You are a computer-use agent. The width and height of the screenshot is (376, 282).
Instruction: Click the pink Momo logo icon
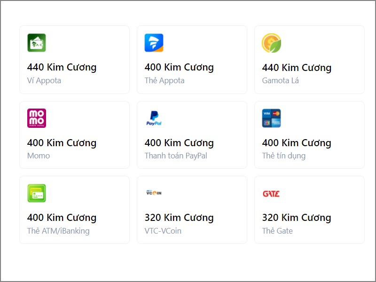(37, 118)
